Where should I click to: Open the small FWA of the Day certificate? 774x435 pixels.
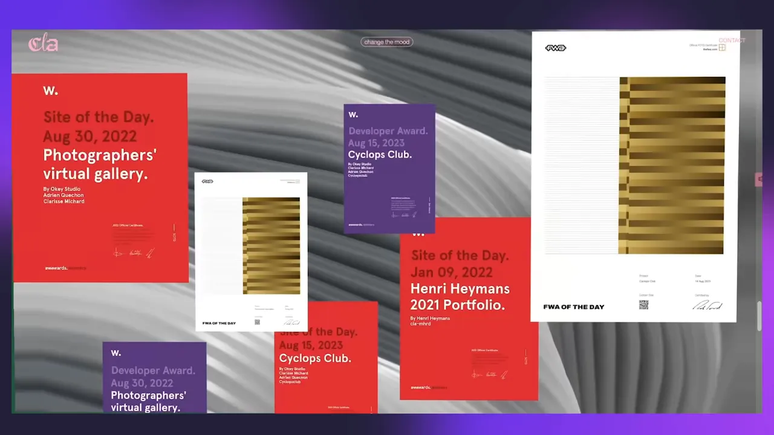pos(251,251)
